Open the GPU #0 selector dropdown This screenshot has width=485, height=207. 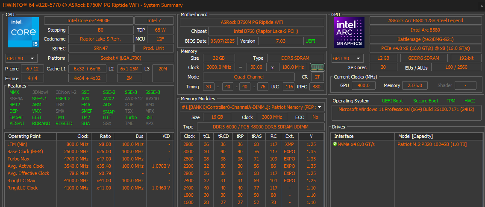click(347, 58)
